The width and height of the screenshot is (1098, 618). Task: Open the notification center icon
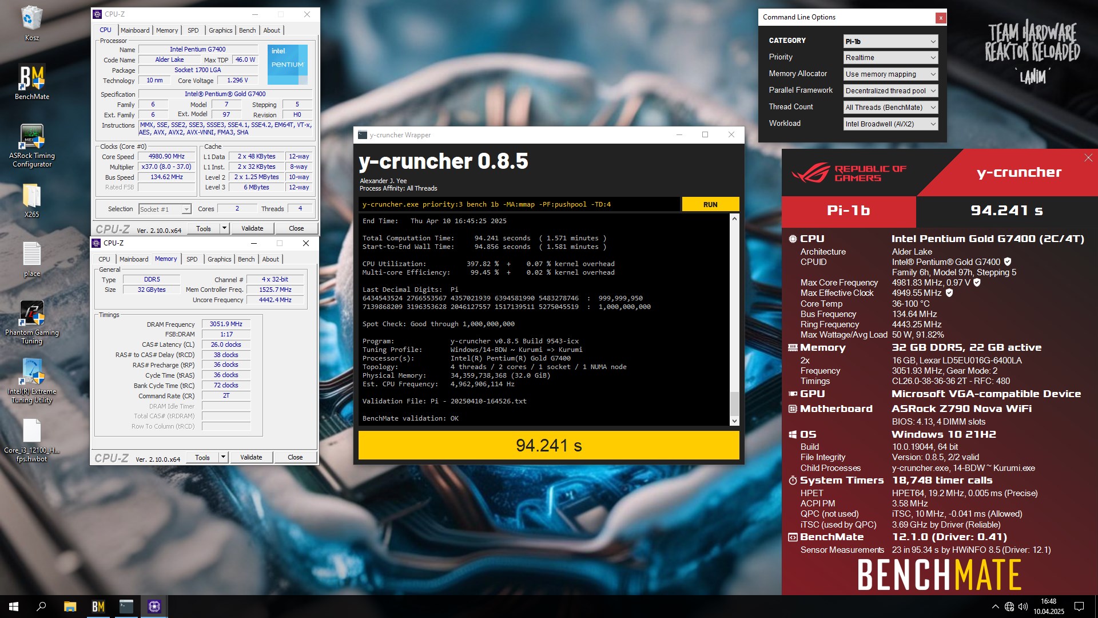coord(1079,607)
